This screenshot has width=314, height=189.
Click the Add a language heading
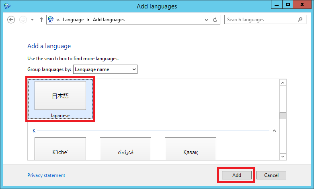(x=49, y=46)
